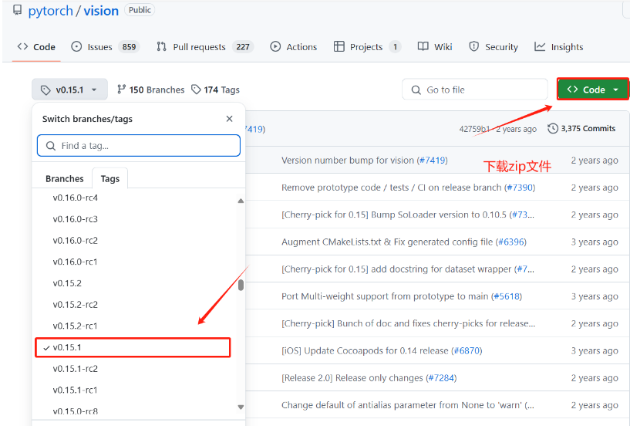Open PR link #7284

441,377
